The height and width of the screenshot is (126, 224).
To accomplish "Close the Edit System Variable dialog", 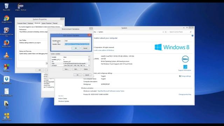I will pos(90,35).
